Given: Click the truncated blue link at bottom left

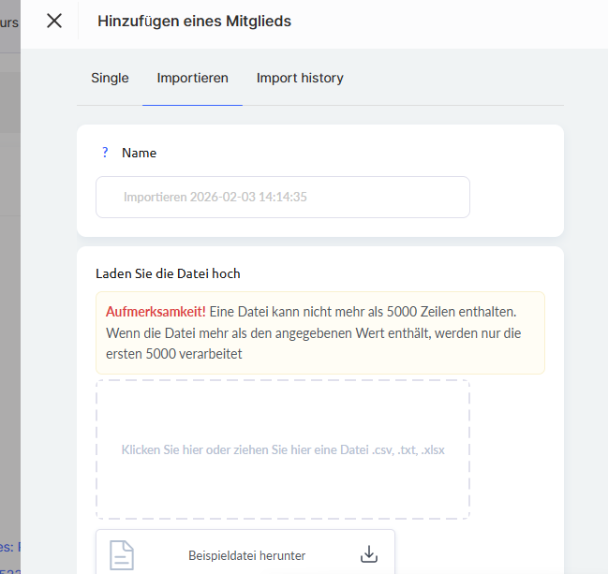Looking at the screenshot, I should click(x=9, y=546).
